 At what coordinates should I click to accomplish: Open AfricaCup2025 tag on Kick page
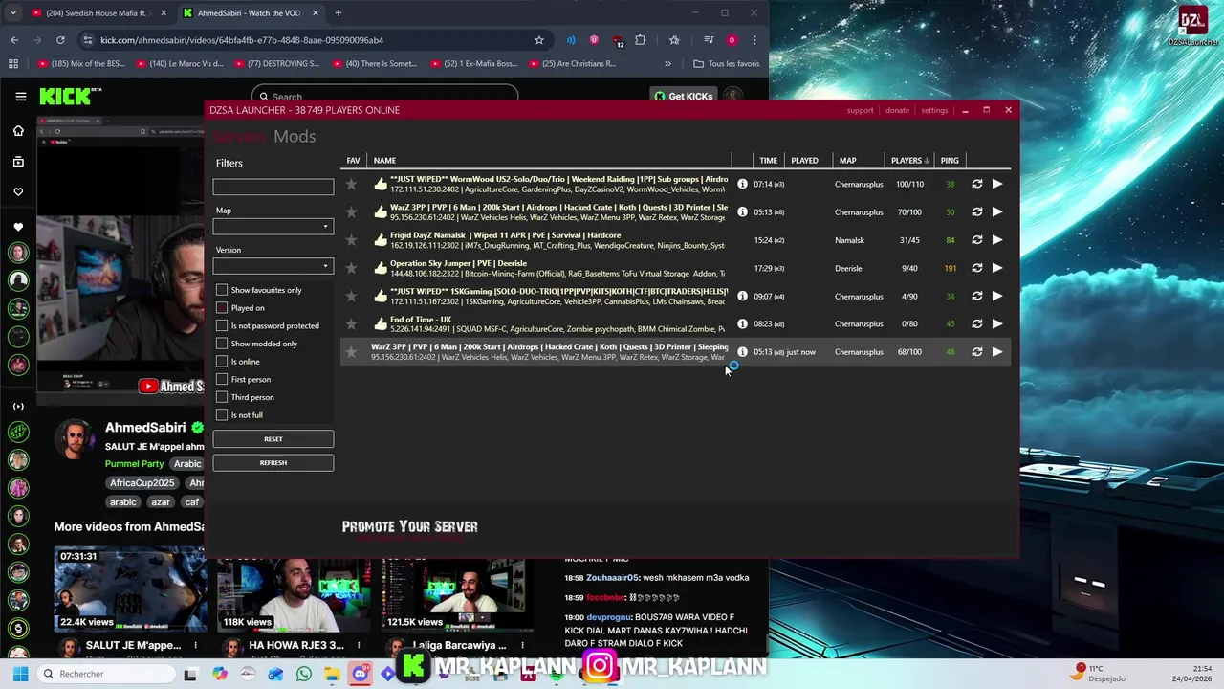(142, 483)
